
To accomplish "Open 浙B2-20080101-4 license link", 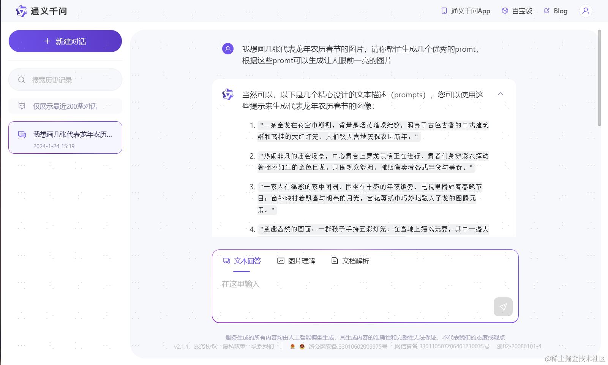I will [x=519, y=346].
